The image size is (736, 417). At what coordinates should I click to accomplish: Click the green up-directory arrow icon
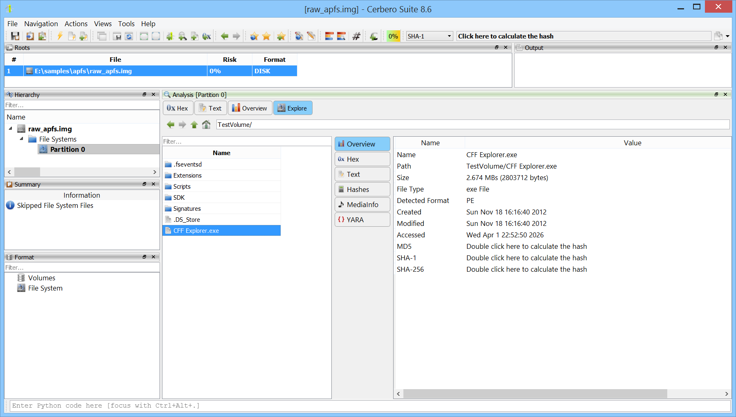(x=194, y=124)
